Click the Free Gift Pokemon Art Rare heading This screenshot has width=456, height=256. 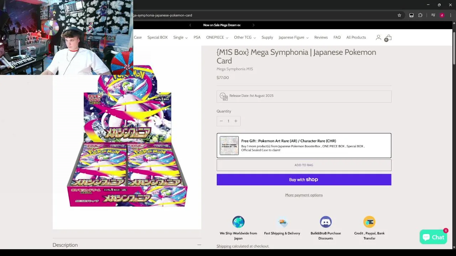(x=289, y=141)
